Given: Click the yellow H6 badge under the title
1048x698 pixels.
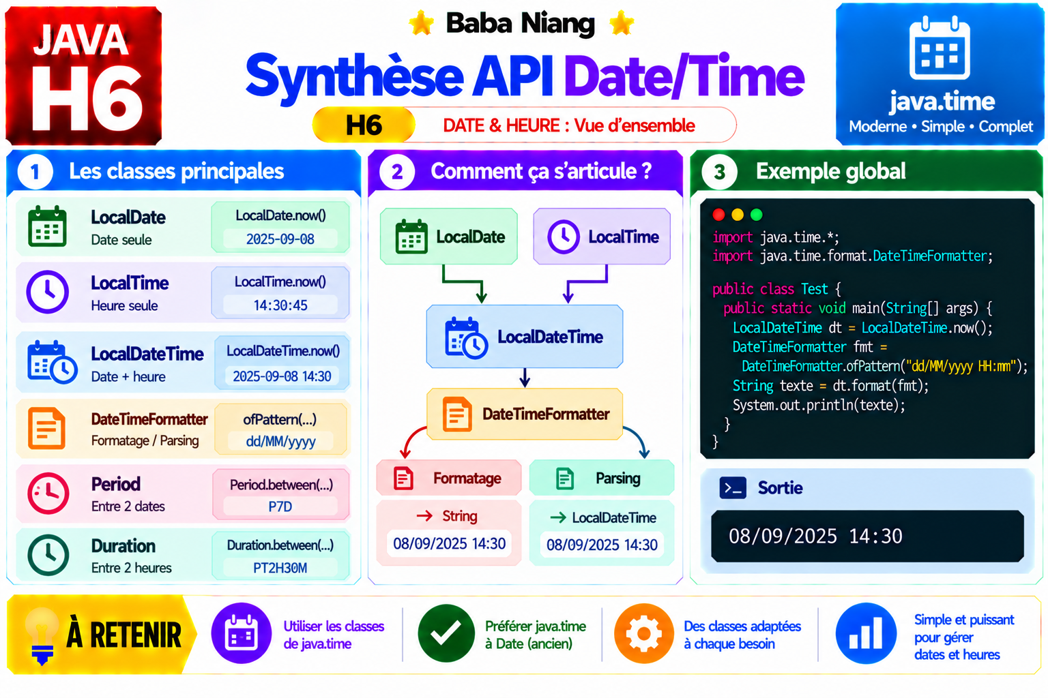Looking at the screenshot, I should (364, 125).
